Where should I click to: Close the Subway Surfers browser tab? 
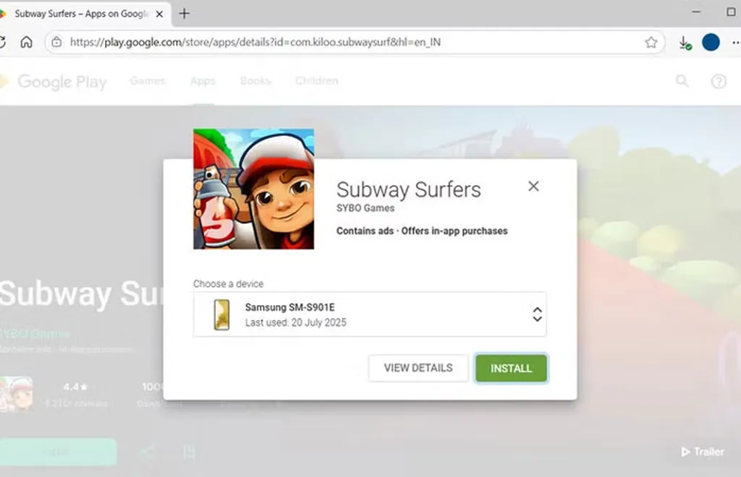[160, 14]
